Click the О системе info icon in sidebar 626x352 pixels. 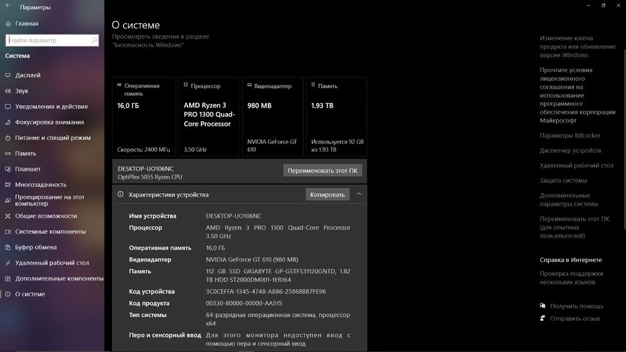8,294
